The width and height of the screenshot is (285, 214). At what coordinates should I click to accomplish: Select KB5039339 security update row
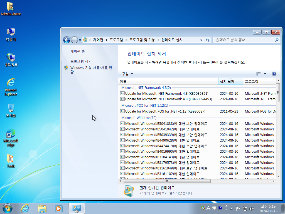click(166, 135)
